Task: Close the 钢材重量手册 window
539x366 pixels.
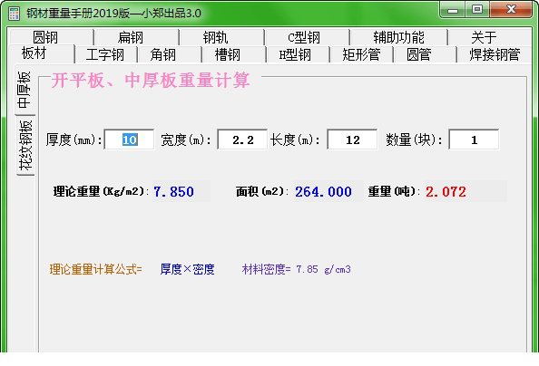Action: pos(511,10)
